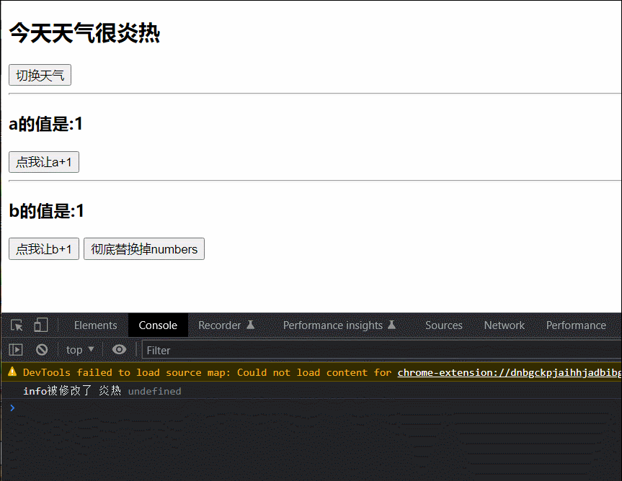Image resolution: width=622 pixels, height=481 pixels.
Task: Open the console sidebar panel icon
Action: pyautogui.click(x=15, y=349)
